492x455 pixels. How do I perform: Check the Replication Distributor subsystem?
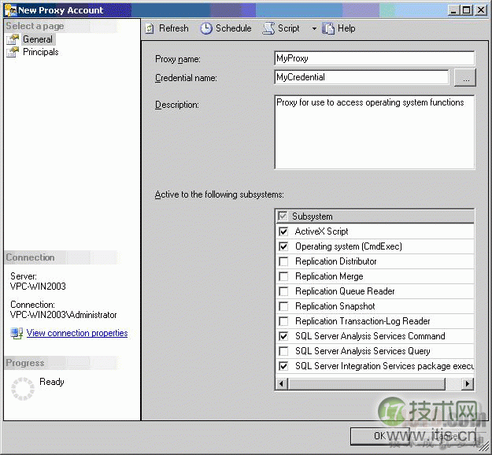pos(283,261)
